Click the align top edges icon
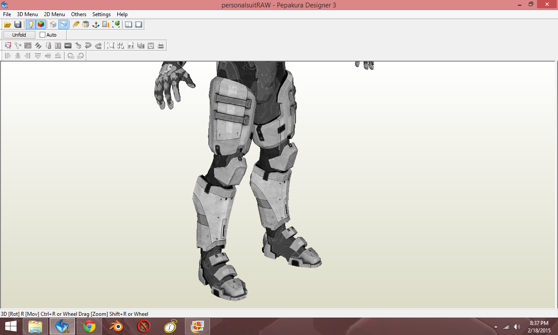The image size is (558, 335). (x=38, y=56)
